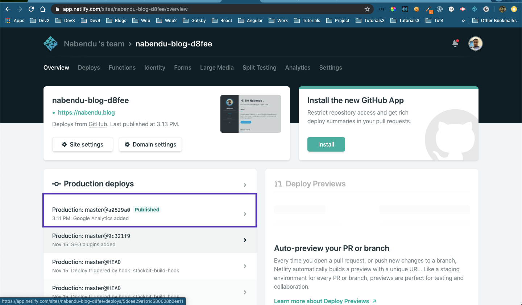Open the site Settings tab

(x=331, y=67)
